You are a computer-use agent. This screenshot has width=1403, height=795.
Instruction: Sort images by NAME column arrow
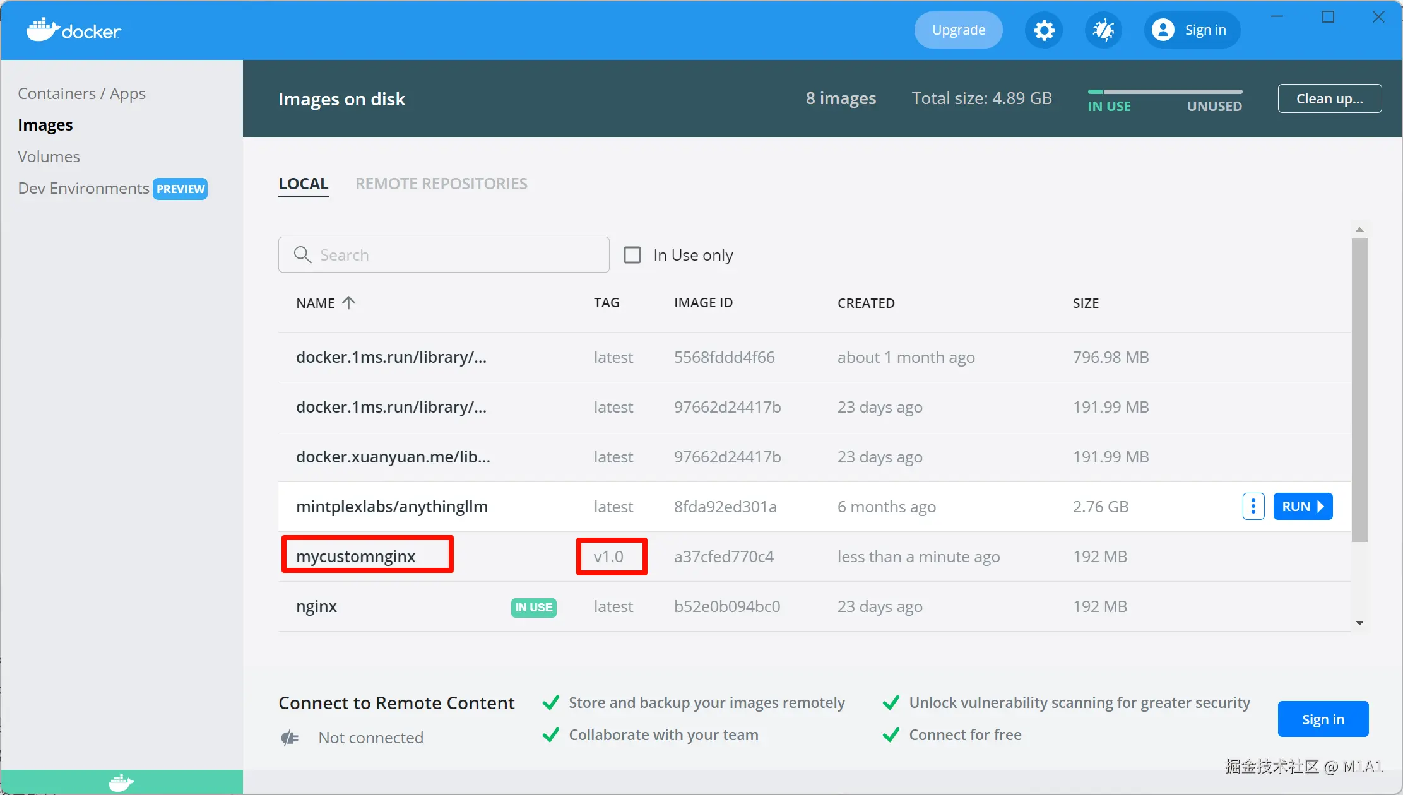point(348,303)
